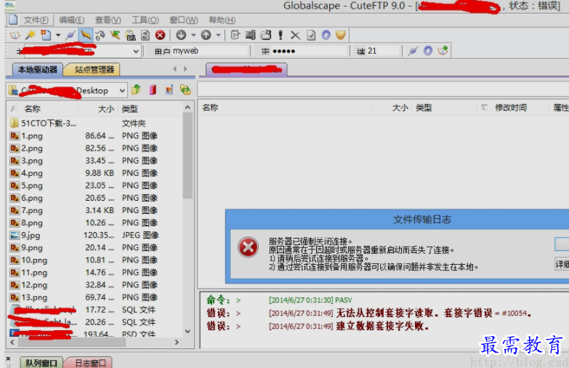
Task: Click the new folder icon in toolbar
Action: pyautogui.click(x=266, y=35)
